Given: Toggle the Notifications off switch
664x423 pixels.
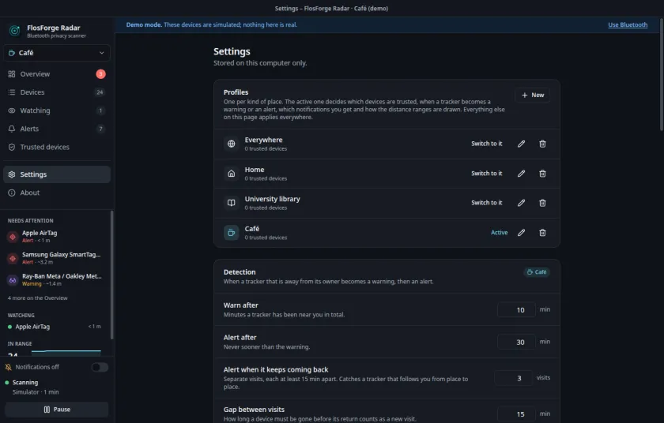Looking at the screenshot, I should (100, 367).
